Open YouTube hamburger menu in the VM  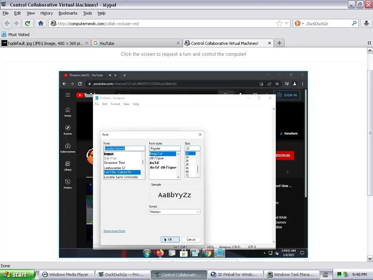67,95
